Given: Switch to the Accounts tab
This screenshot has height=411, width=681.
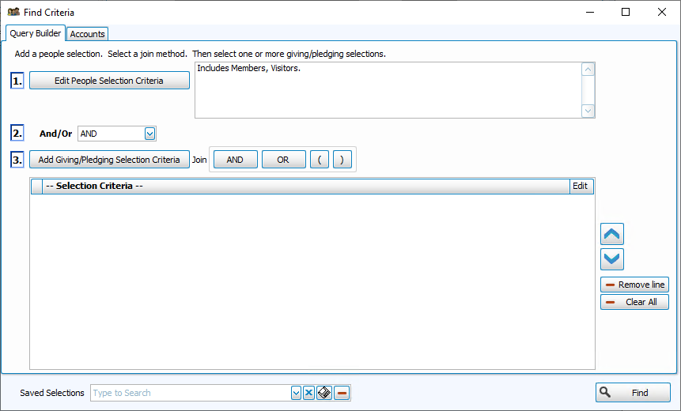Looking at the screenshot, I should (x=87, y=34).
